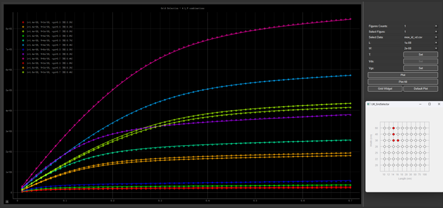This screenshot has width=443, height=208.
Task: Open the W value dropdown
Action: (x=420, y=49)
